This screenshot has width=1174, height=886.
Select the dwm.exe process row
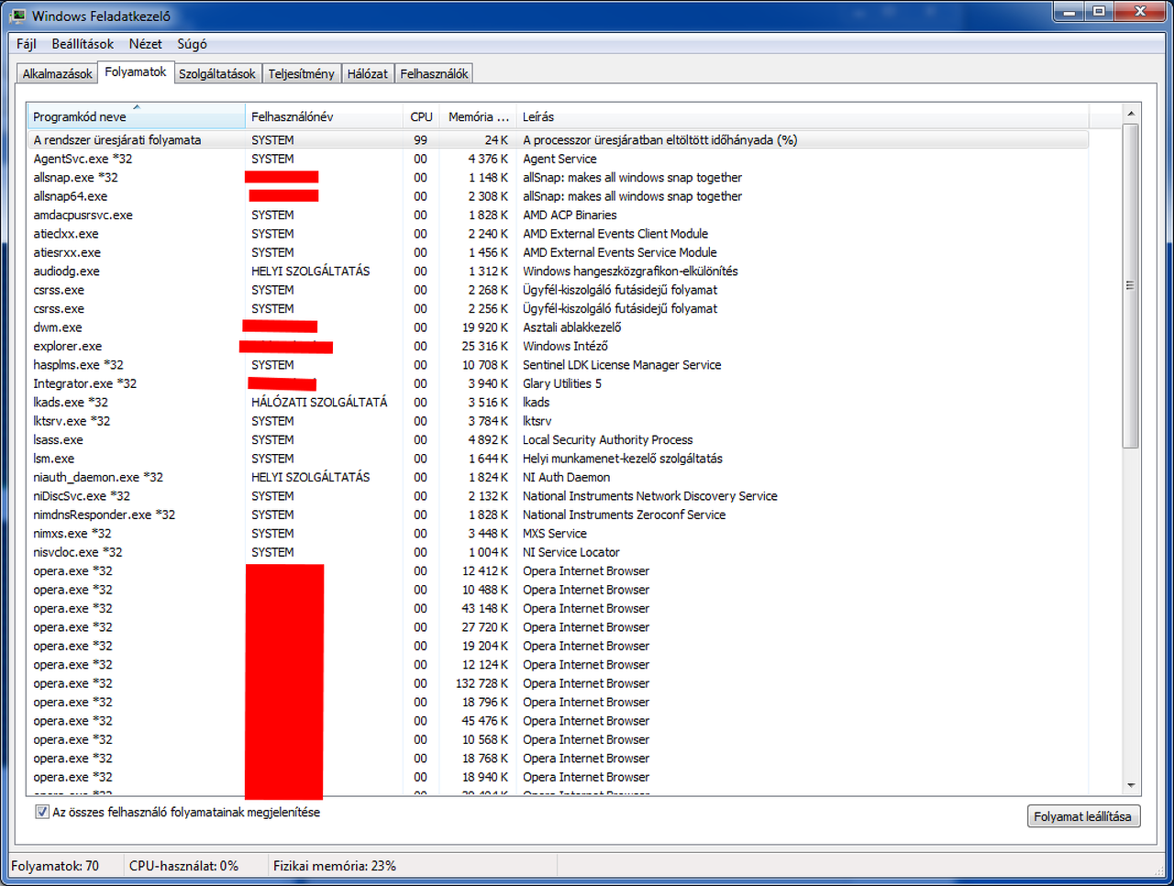coord(558,327)
